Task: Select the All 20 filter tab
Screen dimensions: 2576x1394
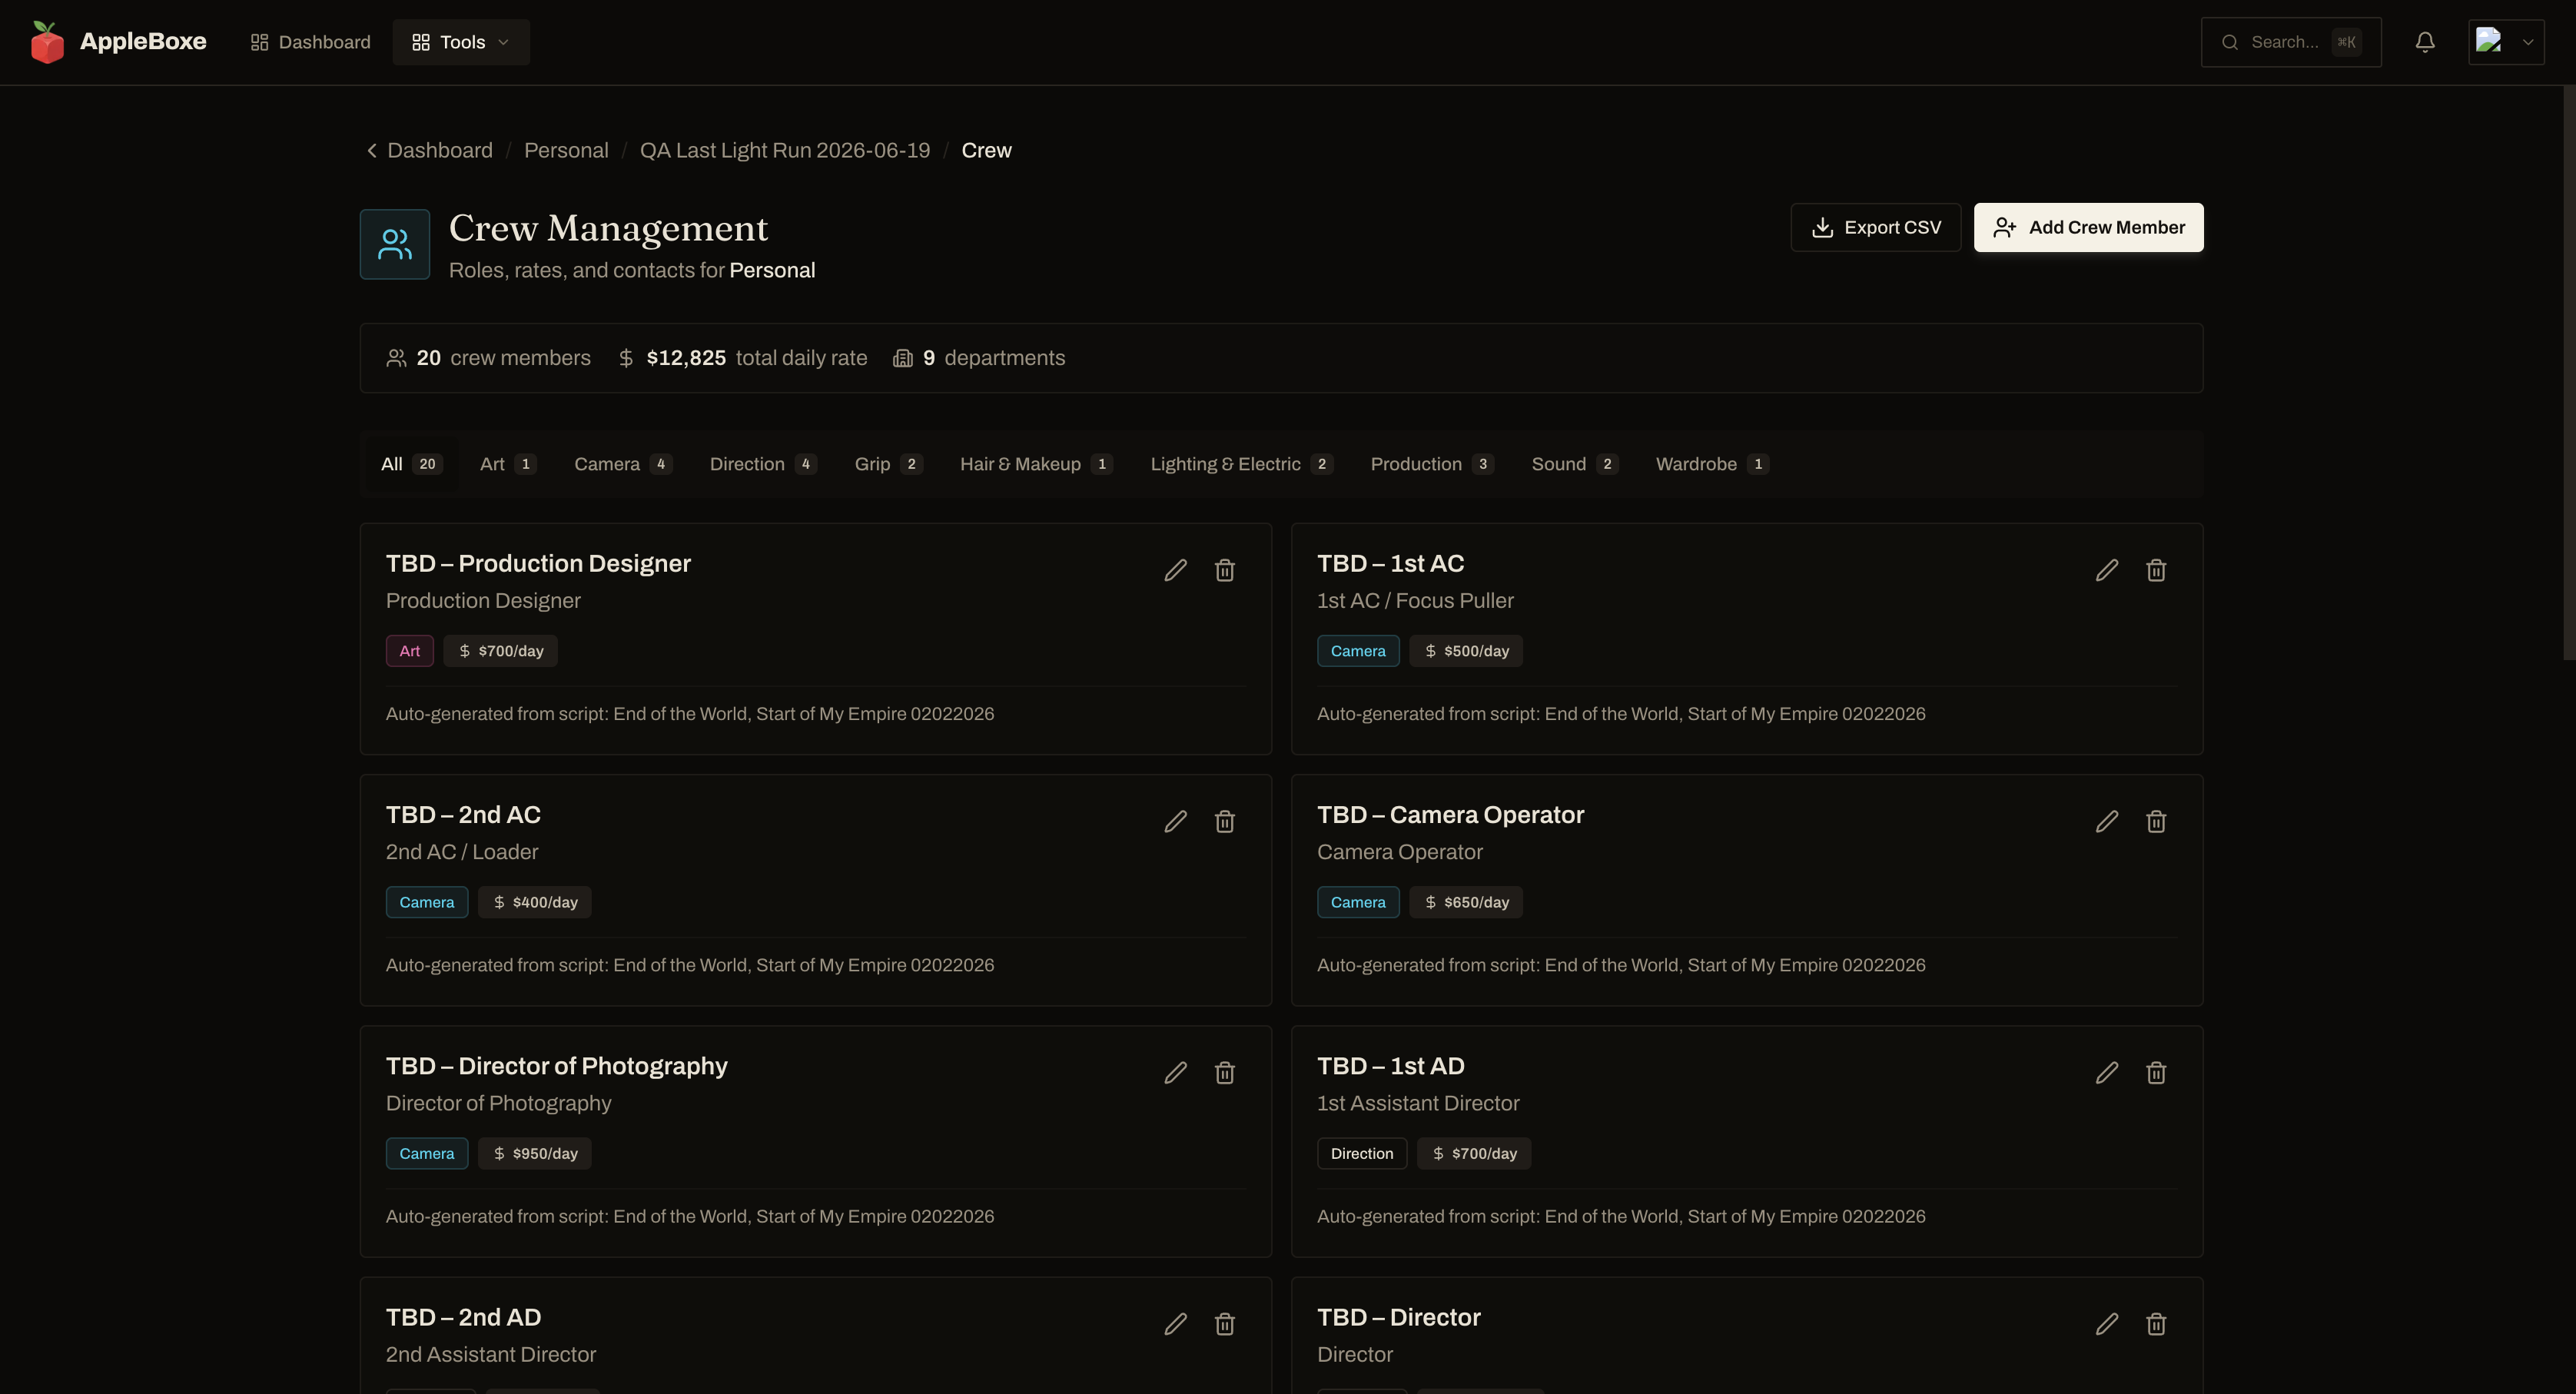Action: pos(410,464)
